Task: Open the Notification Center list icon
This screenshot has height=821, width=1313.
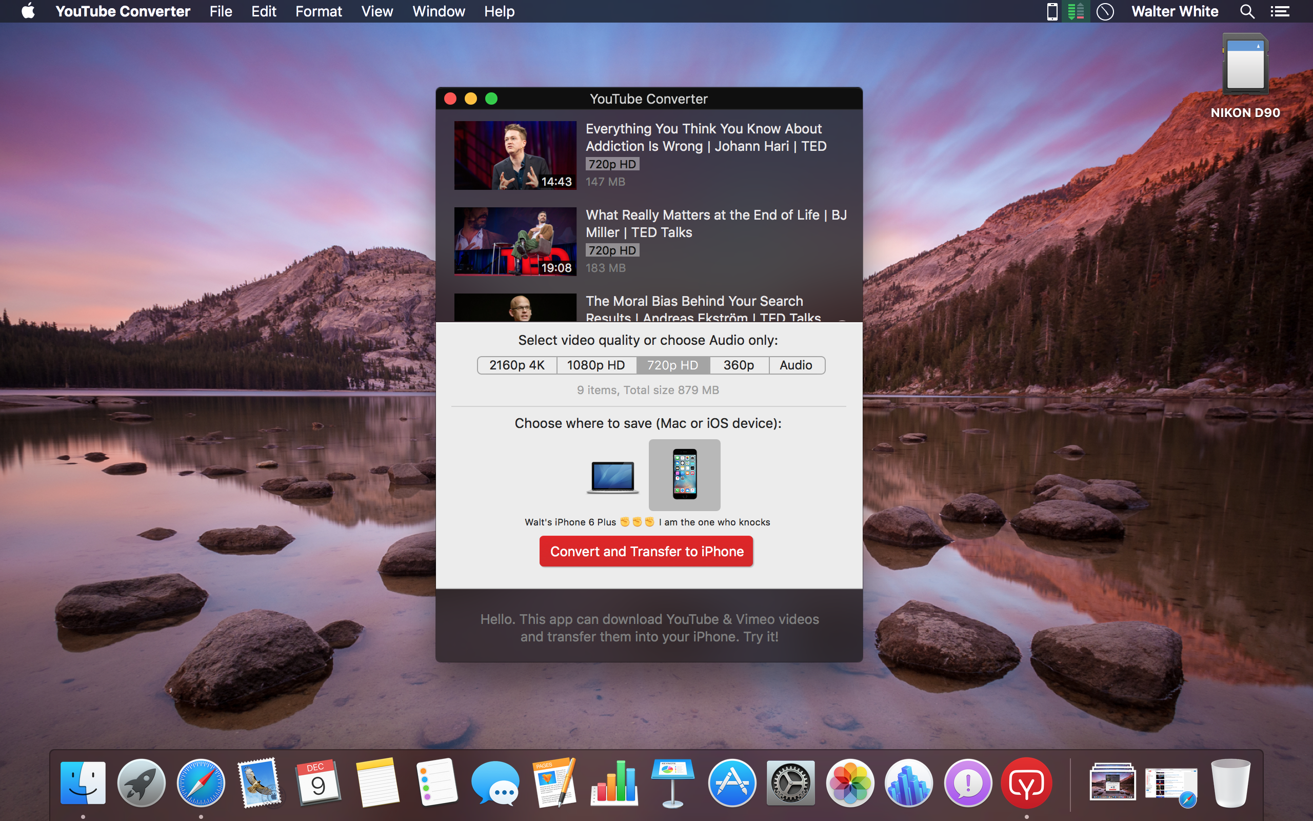Action: [1280, 11]
